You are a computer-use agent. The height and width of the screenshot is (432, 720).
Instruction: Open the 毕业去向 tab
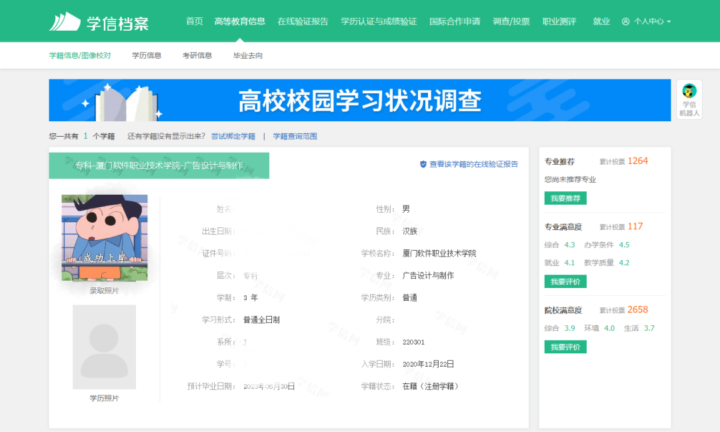coord(248,55)
